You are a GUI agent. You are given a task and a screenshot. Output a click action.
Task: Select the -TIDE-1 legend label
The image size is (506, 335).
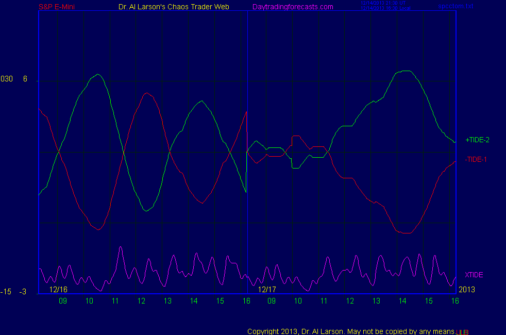476,159
